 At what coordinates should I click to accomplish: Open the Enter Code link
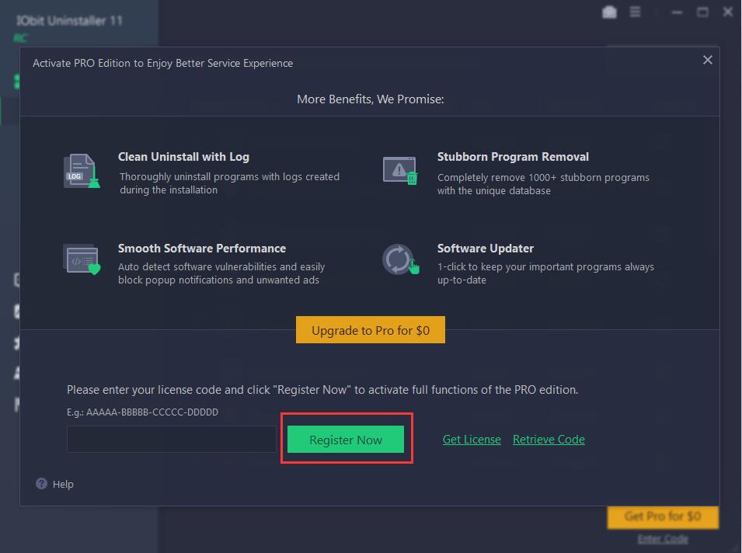663,539
